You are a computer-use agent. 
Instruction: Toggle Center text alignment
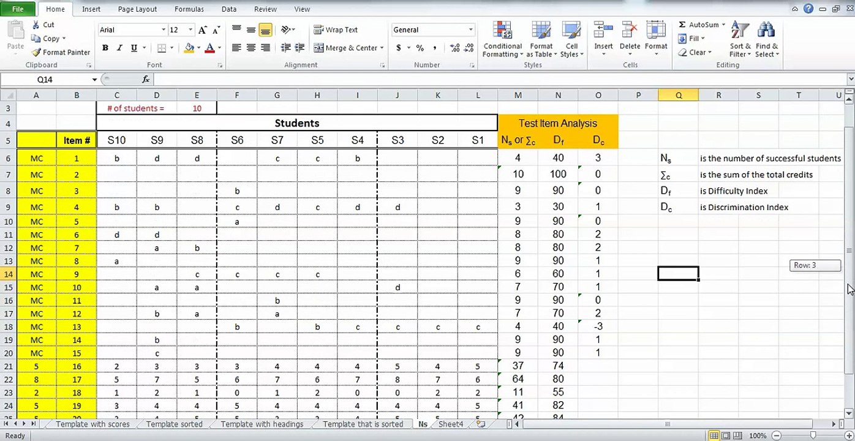point(251,48)
